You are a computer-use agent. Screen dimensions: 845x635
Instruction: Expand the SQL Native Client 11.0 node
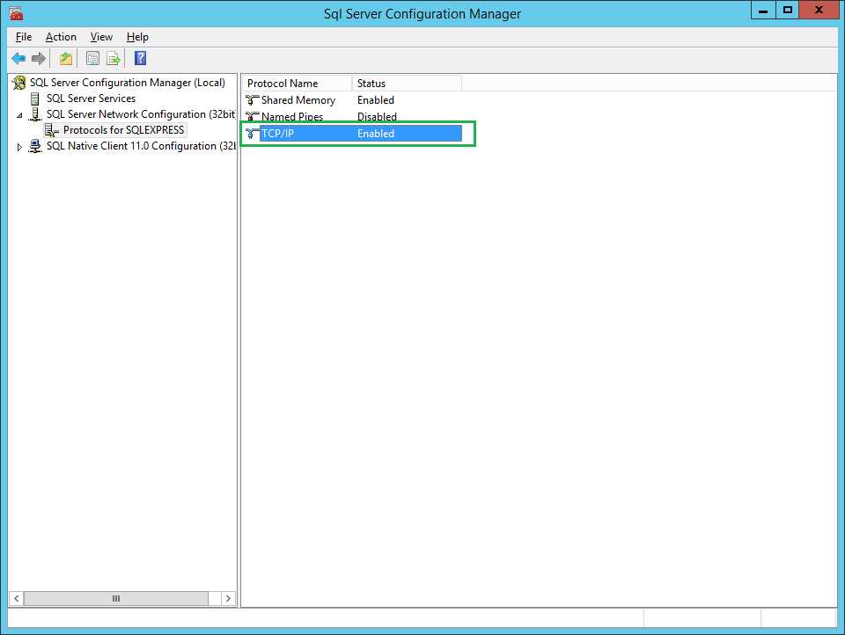pyautogui.click(x=19, y=147)
